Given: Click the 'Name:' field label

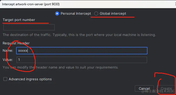Looking at the screenshot, I should point(8,51).
